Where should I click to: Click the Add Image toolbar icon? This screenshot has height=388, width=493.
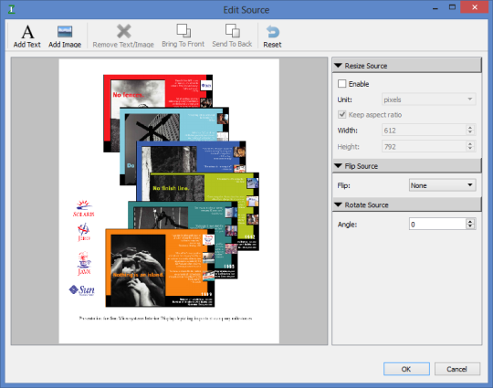point(65,32)
